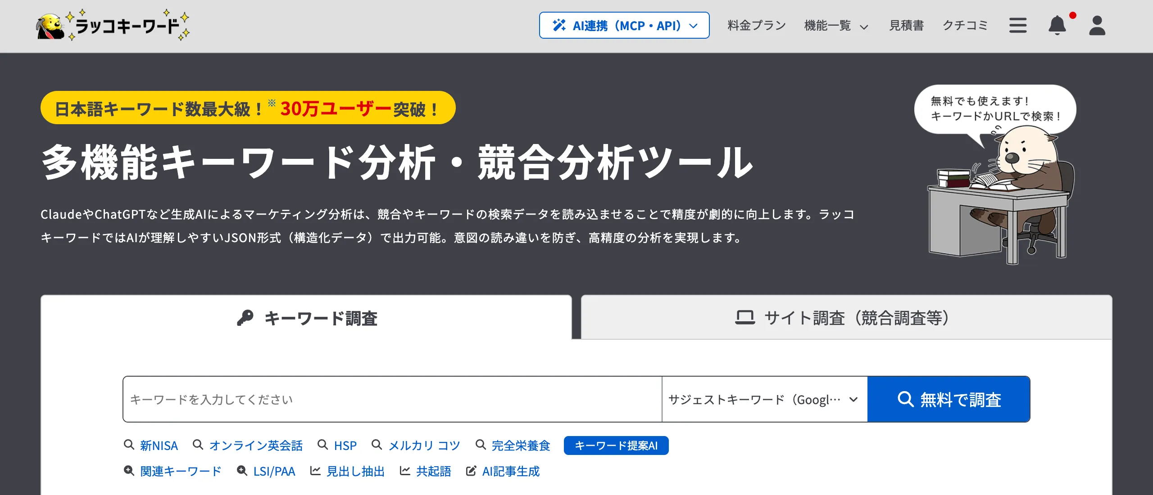Click the speech bubble 無料でも使えます！
Viewport: 1153px width, 495px height.
pyautogui.click(x=995, y=109)
